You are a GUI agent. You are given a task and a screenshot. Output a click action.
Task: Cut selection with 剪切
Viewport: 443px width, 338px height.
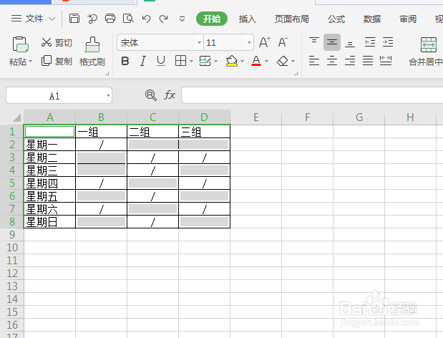(x=57, y=43)
